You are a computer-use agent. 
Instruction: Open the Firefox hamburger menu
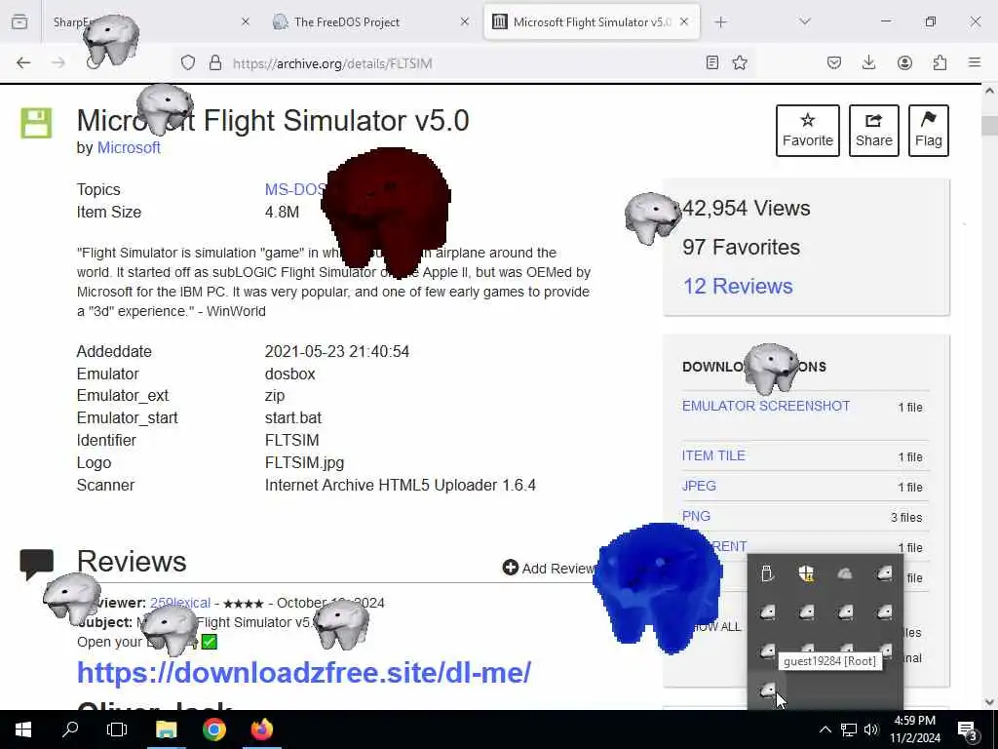(x=975, y=62)
